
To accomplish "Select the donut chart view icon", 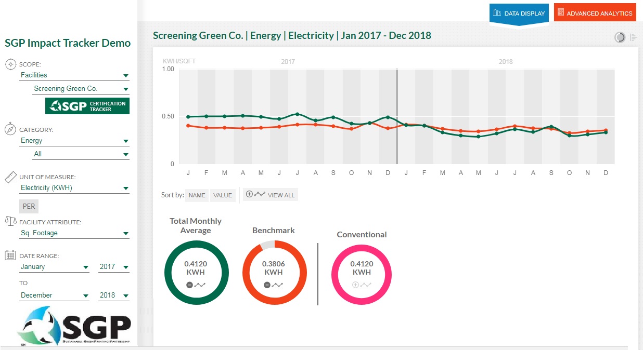I will (x=620, y=37).
